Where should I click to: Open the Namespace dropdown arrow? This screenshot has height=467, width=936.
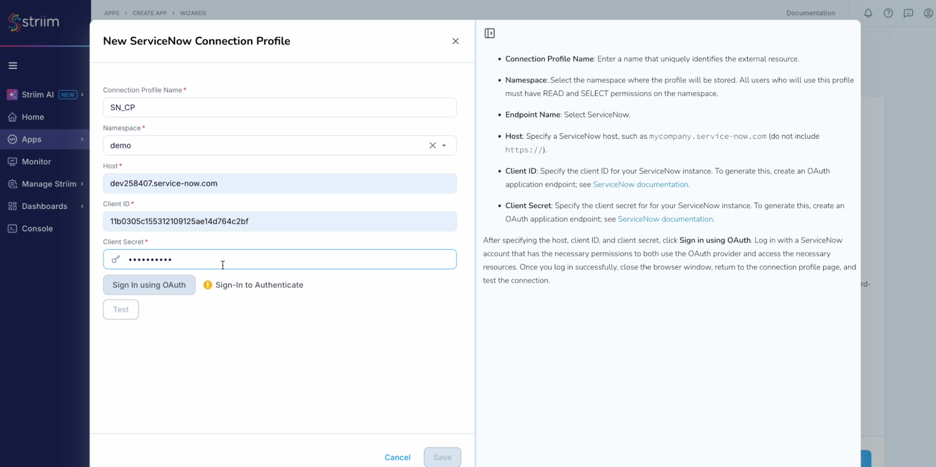coord(444,145)
